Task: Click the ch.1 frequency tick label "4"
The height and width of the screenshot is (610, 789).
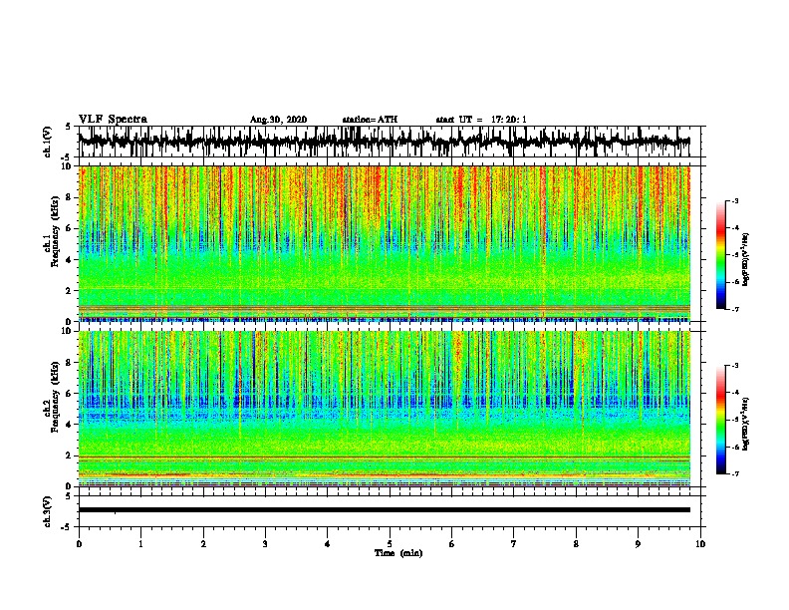Action: point(69,260)
